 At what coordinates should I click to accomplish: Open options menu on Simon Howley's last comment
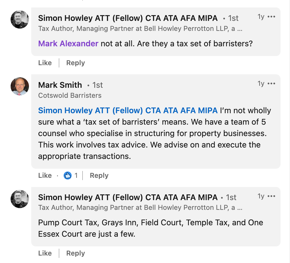point(271,196)
